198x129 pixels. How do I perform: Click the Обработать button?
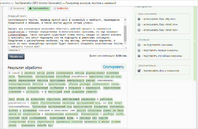(16, 57)
